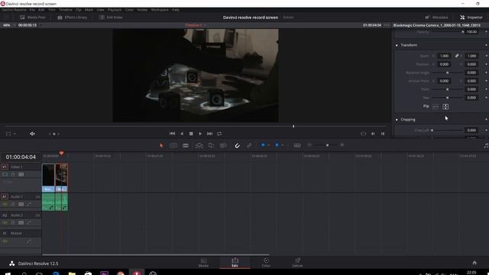
Task: Open the viewer transform overlay icon
Action: coord(8,134)
